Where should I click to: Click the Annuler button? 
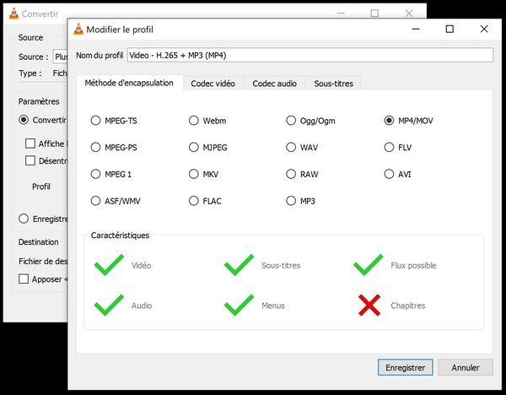(466, 367)
